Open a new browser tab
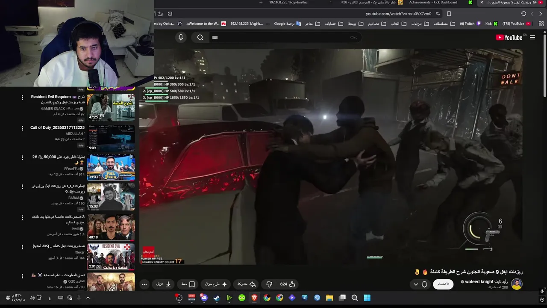547x308 pixels. pyautogui.click(x=261, y=3)
